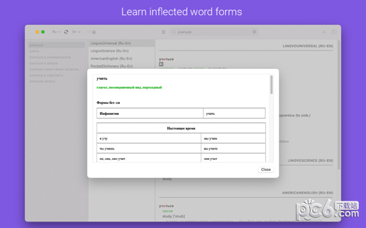Screen dimensions: 366x228
Task: Click the Настоящее время table header
Action: 181,128
